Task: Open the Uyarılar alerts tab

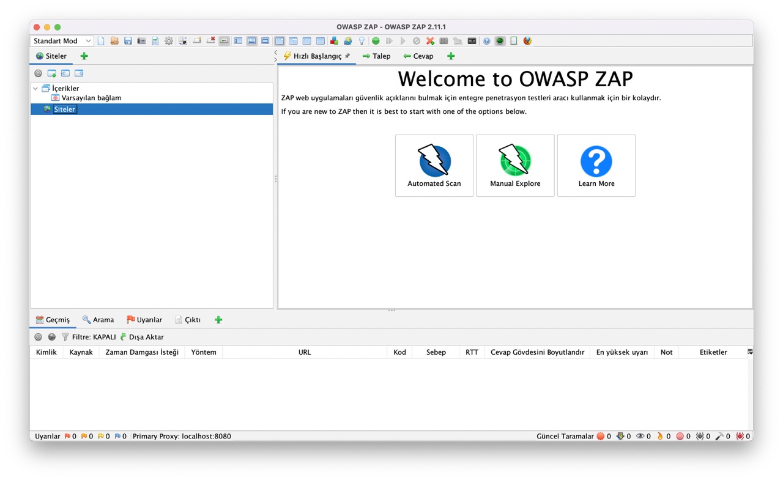Action: pos(144,320)
